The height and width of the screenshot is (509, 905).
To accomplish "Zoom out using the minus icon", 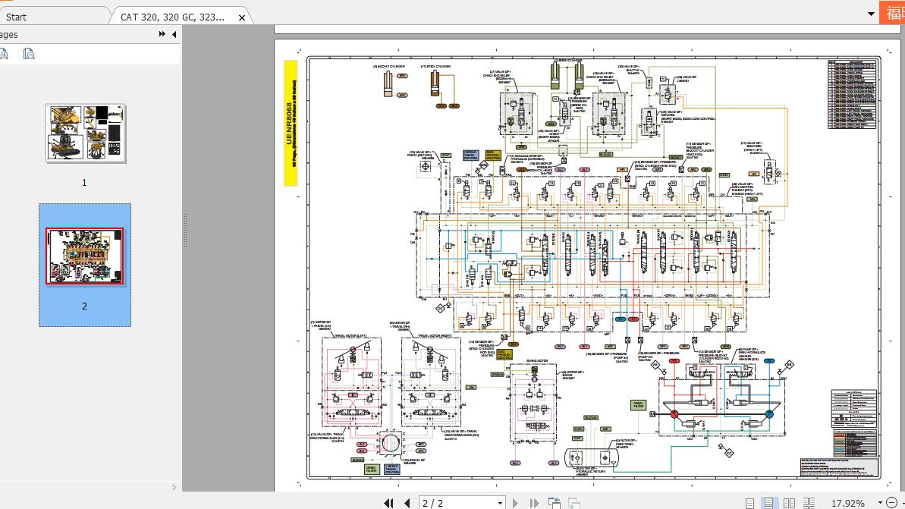I will point(892,502).
